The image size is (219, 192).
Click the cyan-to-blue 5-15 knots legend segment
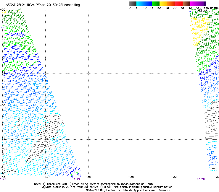[x=144, y=4]
